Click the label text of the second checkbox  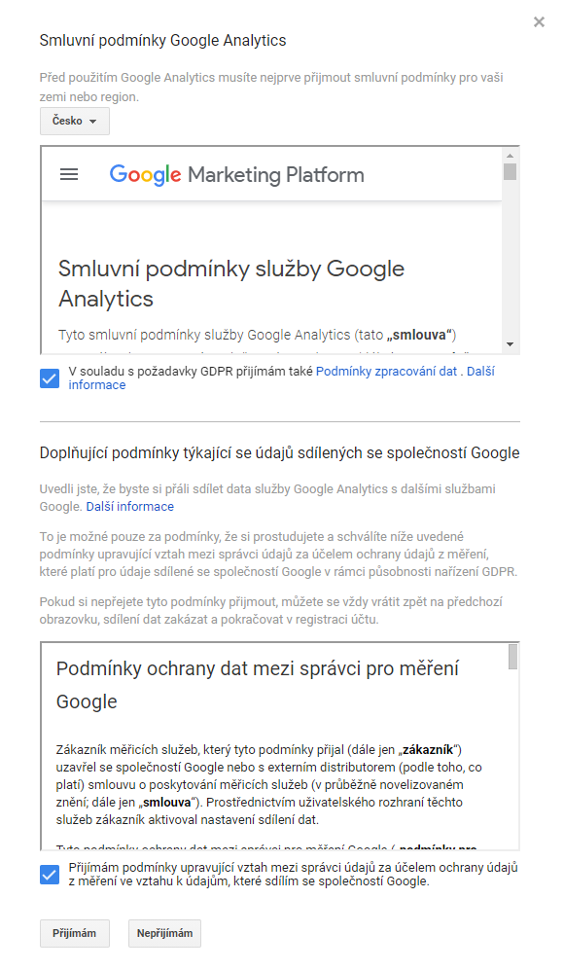point(293,874)
